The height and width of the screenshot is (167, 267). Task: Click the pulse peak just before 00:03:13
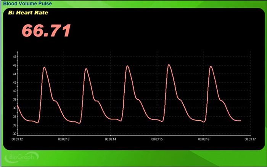click(45, 67)
